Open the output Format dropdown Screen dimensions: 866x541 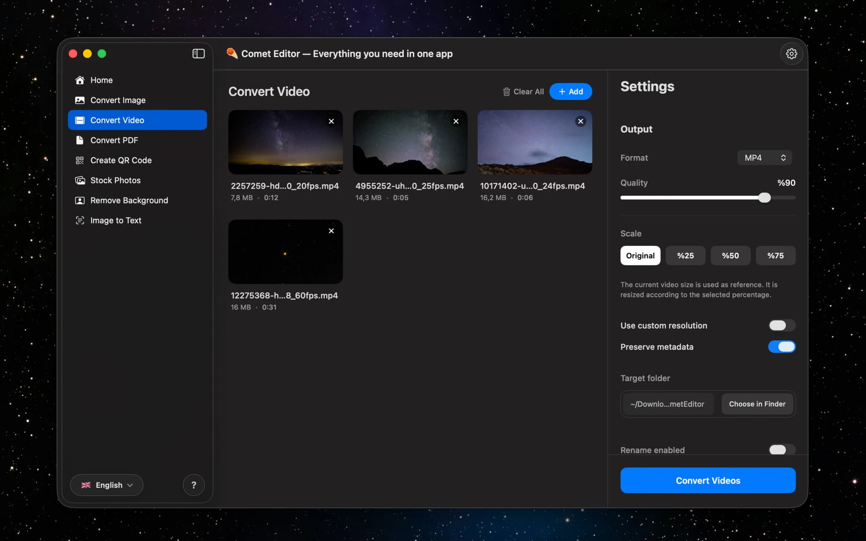pos(764,157)
